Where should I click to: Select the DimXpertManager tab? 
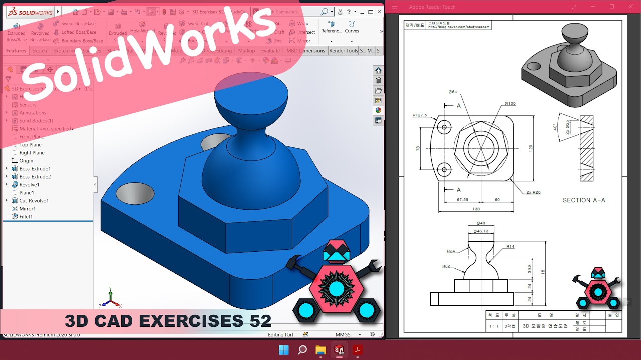[50, 69]
